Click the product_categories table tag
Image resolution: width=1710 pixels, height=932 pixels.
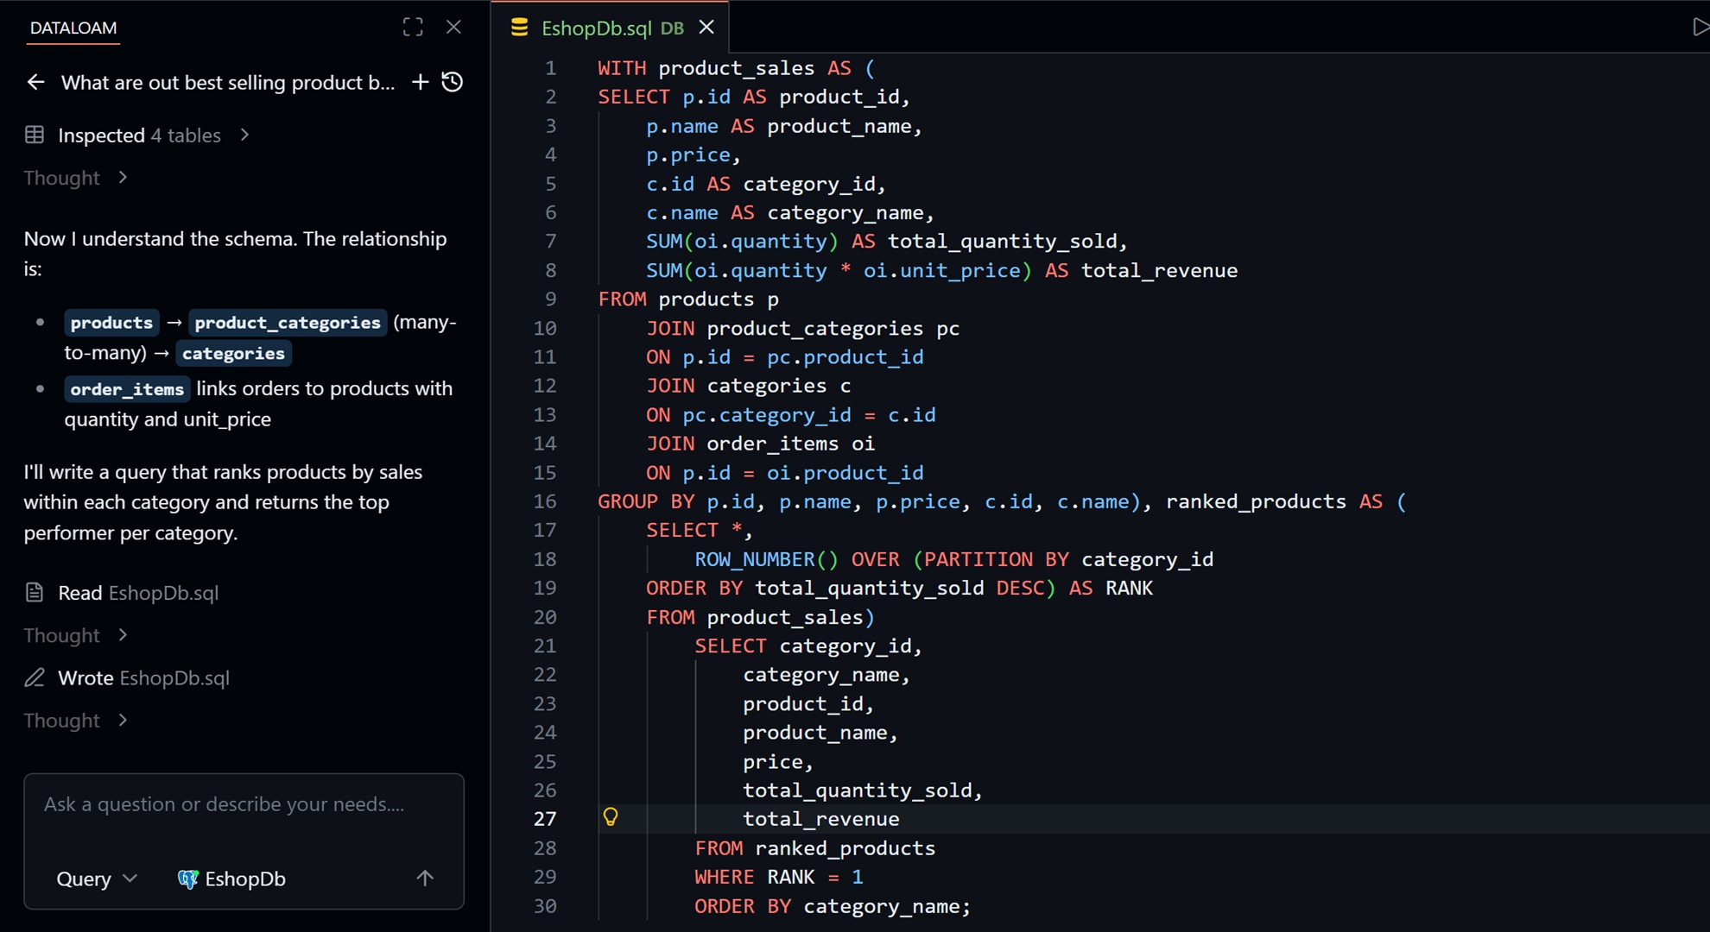point(288,323)
